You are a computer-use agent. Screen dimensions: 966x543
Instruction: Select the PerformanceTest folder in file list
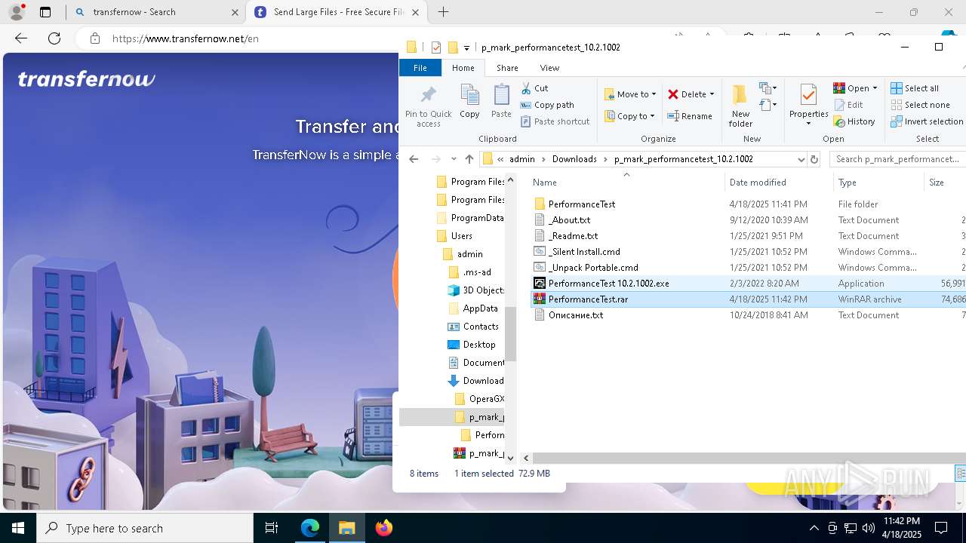pyautogui.click(x=582, y=204)
